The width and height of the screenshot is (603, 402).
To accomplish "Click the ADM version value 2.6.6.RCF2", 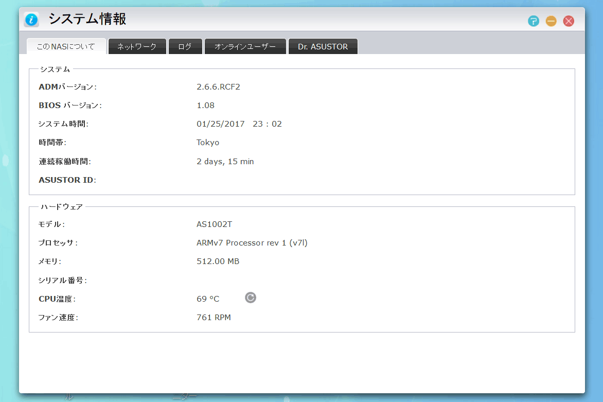I will coord(218,86).
